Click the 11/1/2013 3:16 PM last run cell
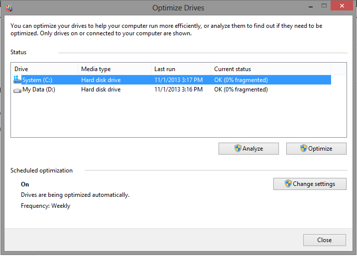Viewport: 357px width, 256px height. pos(178,89)
